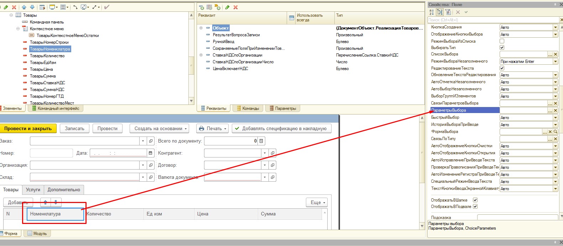Open the Услуги tab in form

pos(33,190)
